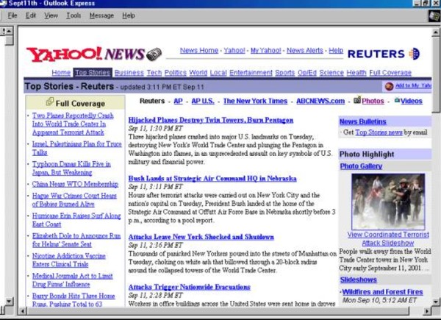Switch source to AP U.S.
The image size is (441, 320).
pos(203,101)
